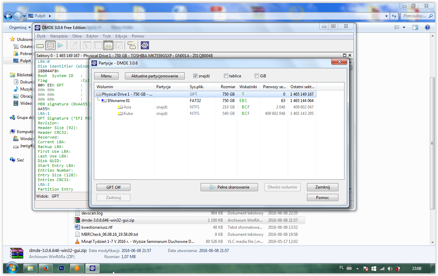
Task: Click the Explorer search box
Action: pyautogui.click(x=418, y=16)
